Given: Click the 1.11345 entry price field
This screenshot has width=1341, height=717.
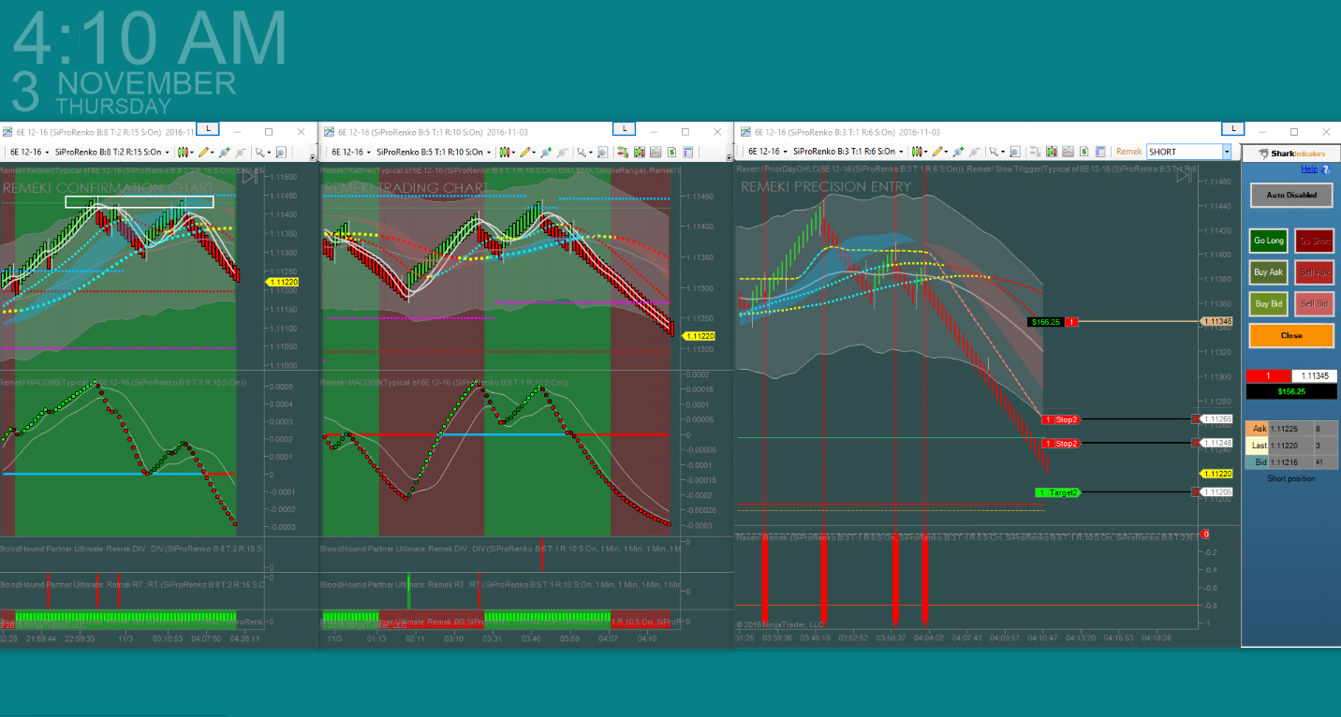Looking at the screenshot, I should pos(1314,375).
